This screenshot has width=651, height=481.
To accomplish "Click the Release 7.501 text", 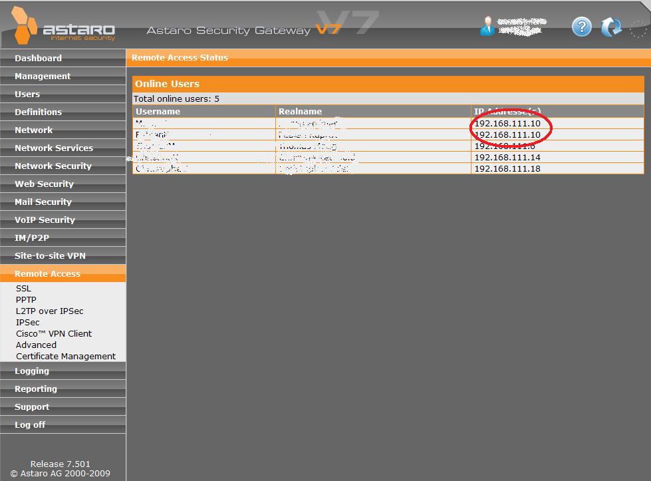I will [61, 464].
